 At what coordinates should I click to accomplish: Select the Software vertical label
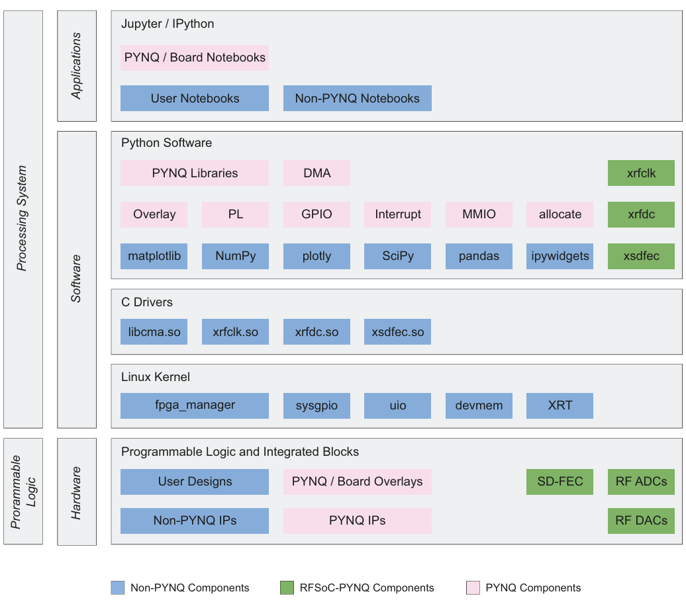tap(76, 279)
